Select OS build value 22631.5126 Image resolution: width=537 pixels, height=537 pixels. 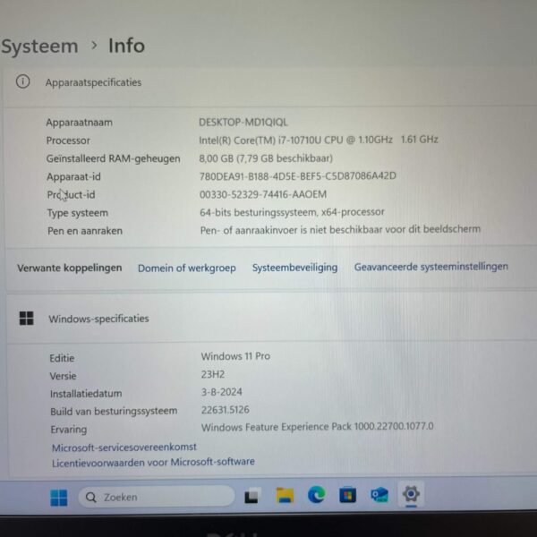pos(226,410)
